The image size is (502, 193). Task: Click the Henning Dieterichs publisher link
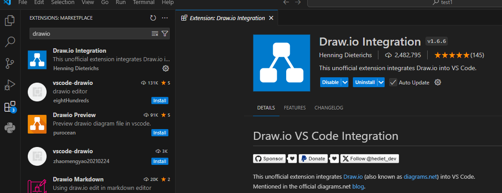pyautogui.click(x=345, y=55)
